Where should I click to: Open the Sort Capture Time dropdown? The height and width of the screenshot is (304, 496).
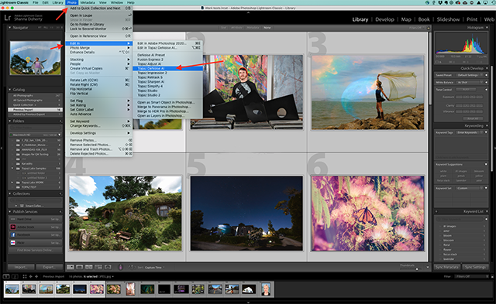coord(155,268)
